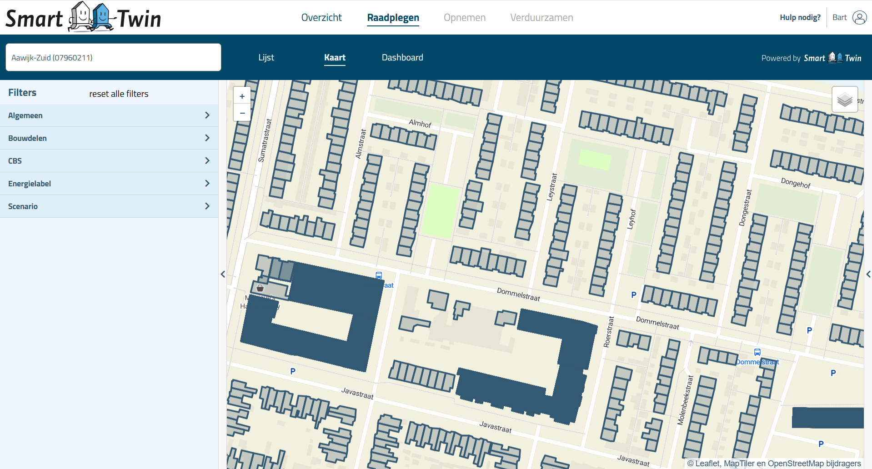Click the Smart Twin logo
The width and height of the screenshot is (872, 469).
coord(83,18)
